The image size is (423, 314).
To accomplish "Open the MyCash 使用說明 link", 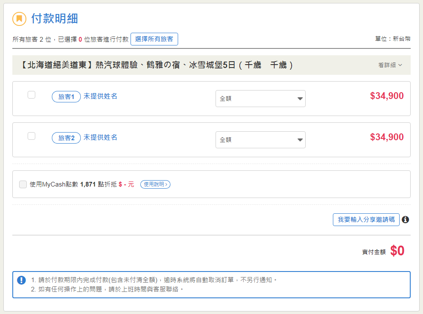I will pyautogui.click(x=155, y=184).
